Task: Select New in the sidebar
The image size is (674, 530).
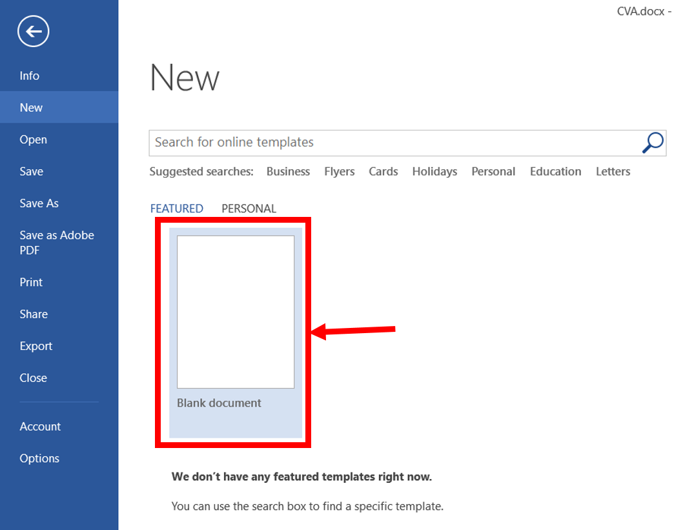Action: (x=59, y=107)
